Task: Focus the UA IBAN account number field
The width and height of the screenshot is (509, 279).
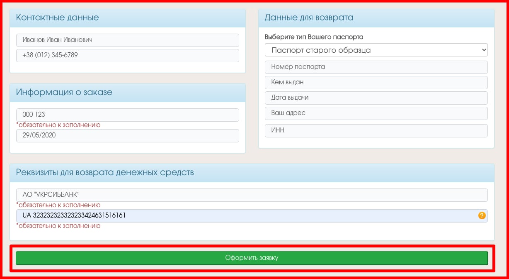Action: 245,215
